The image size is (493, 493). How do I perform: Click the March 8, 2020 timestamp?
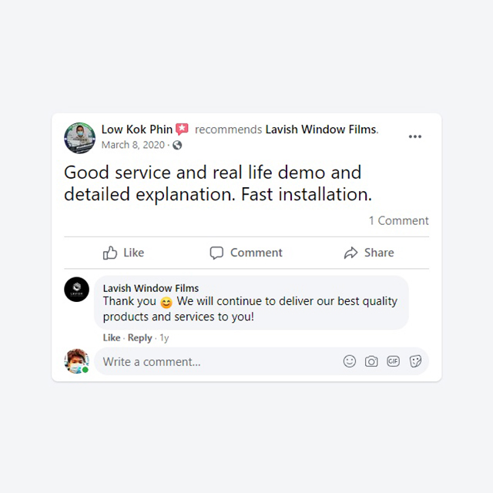tap(133, 145)
